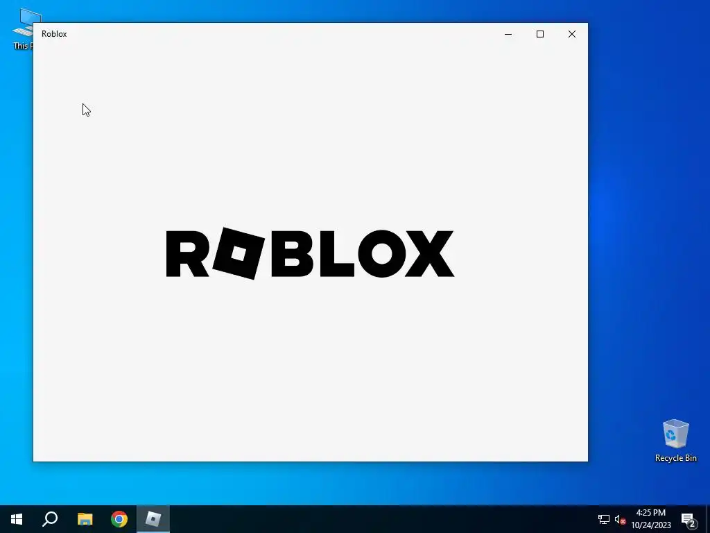Open Google Chrome from taskbar
Image resolution: width=710 pixels, height=533 pixels.
coord(119,519)
